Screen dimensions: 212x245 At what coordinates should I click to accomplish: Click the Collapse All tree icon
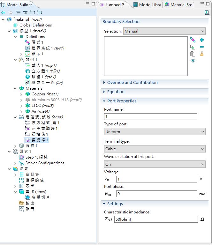(32, 12)
